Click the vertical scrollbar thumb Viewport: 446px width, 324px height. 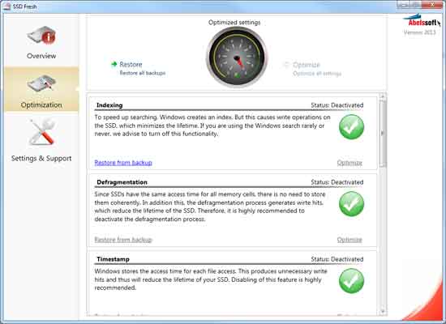(383, 133)
